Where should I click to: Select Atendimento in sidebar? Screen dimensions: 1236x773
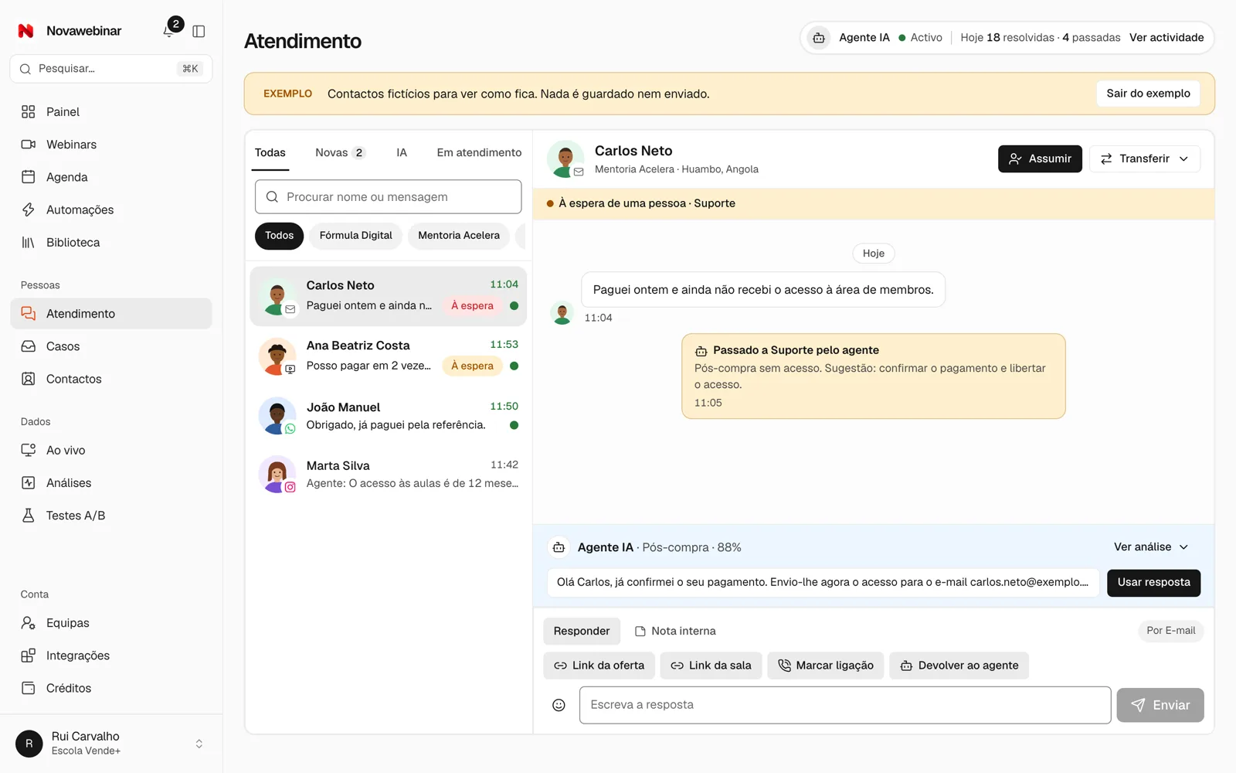point(111,314)
